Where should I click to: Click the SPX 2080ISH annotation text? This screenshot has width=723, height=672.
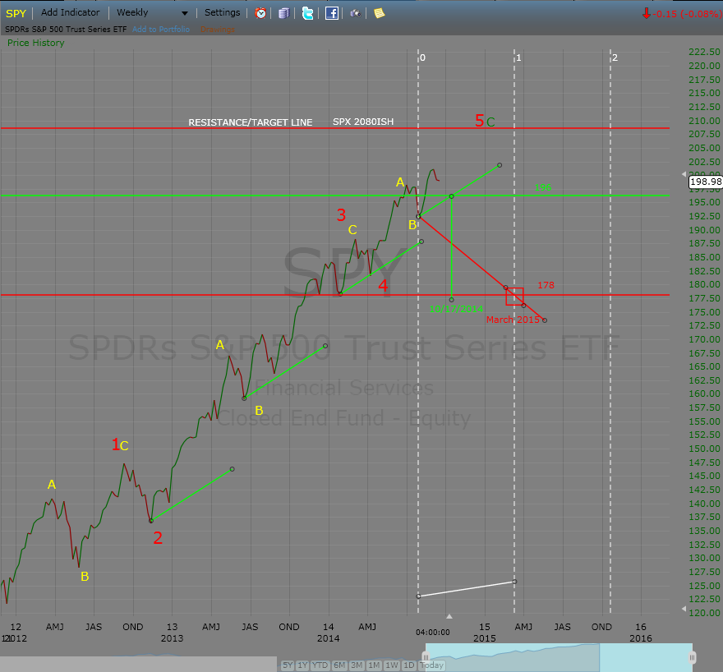(x=363, y=122)
